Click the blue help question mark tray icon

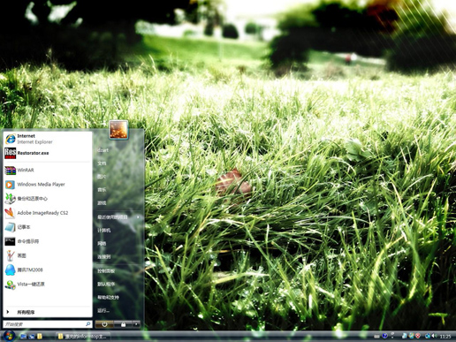(x=384, y=336)
